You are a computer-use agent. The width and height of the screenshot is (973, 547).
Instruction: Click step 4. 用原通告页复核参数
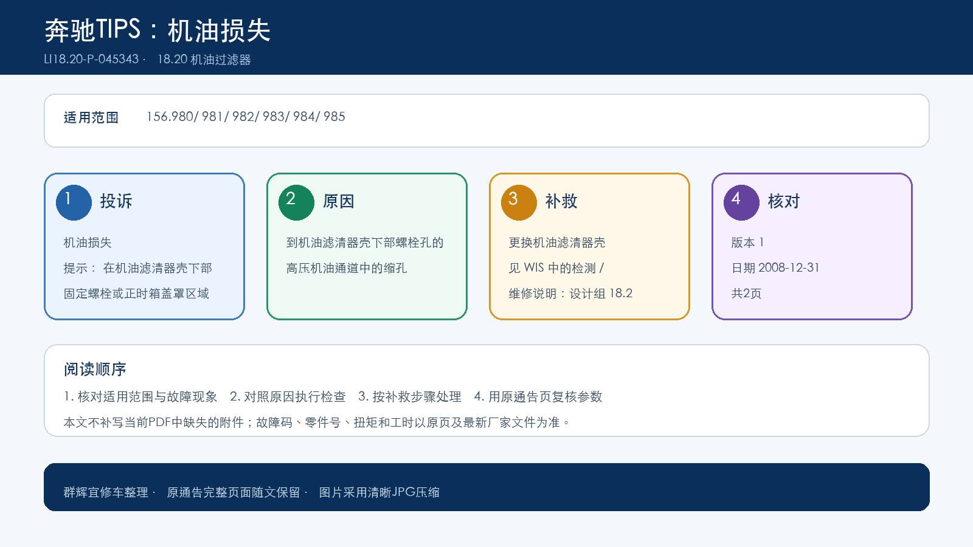[538, 397]
